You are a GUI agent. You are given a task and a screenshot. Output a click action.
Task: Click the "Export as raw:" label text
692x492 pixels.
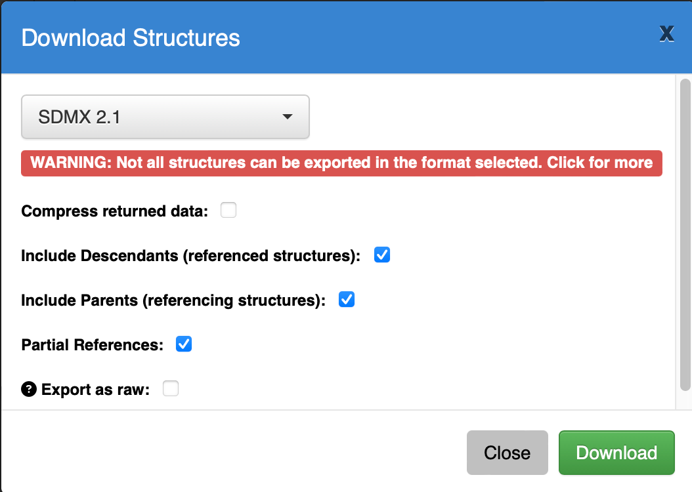96,390
